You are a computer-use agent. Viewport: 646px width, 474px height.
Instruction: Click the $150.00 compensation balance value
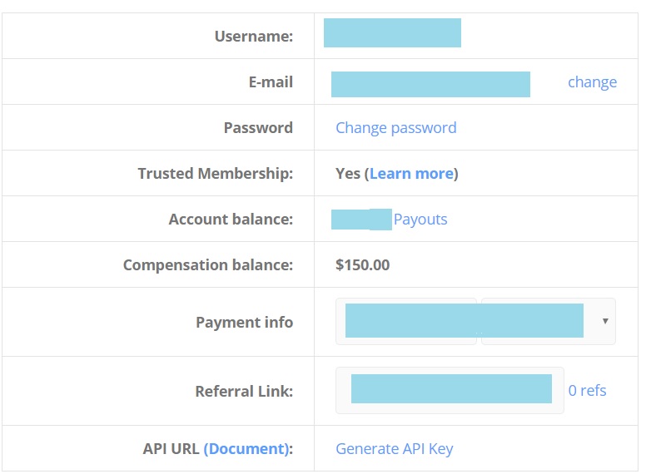[363, 264]
